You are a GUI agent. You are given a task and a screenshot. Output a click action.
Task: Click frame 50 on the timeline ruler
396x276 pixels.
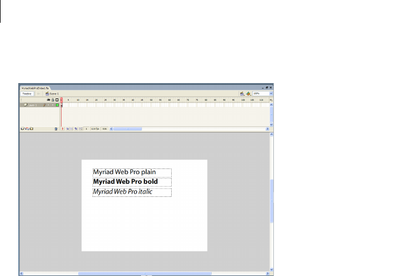click(151, 100)
